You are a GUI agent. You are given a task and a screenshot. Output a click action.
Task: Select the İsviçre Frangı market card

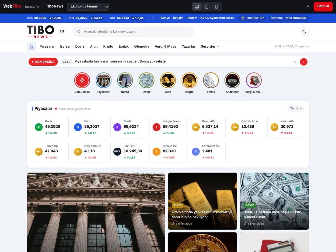click(x=168, y=127)
